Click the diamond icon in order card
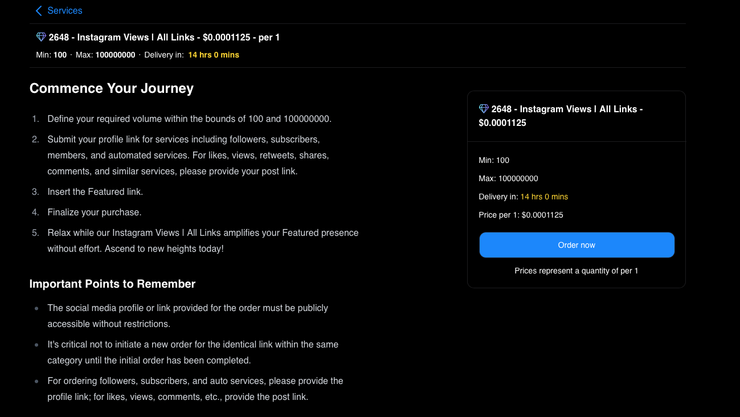The width and height of the screenshot is (740, 417). click(x=484, y=109)
